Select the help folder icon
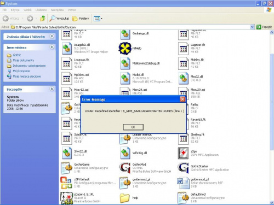 pos(125,198)
